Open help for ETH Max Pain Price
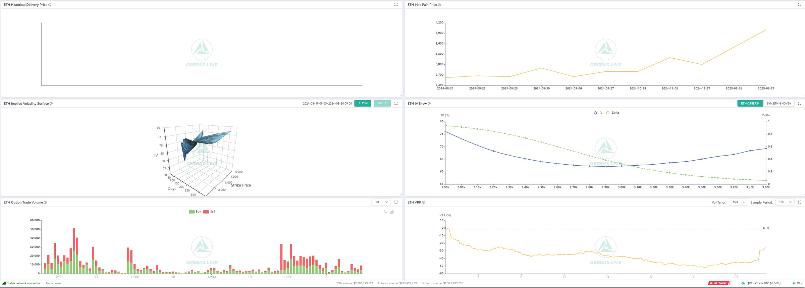This screenshot has width=805, height=288. pos(439,5)
